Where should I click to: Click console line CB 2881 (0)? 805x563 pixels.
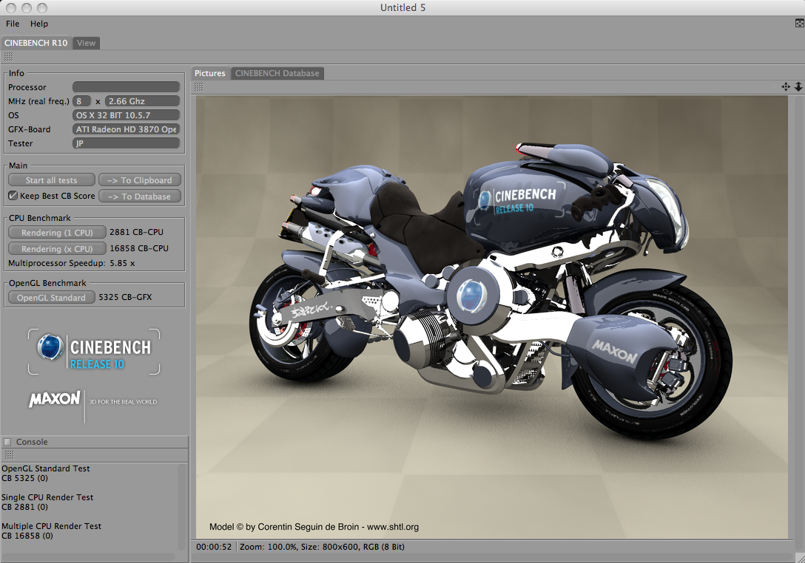click(24, 507)
